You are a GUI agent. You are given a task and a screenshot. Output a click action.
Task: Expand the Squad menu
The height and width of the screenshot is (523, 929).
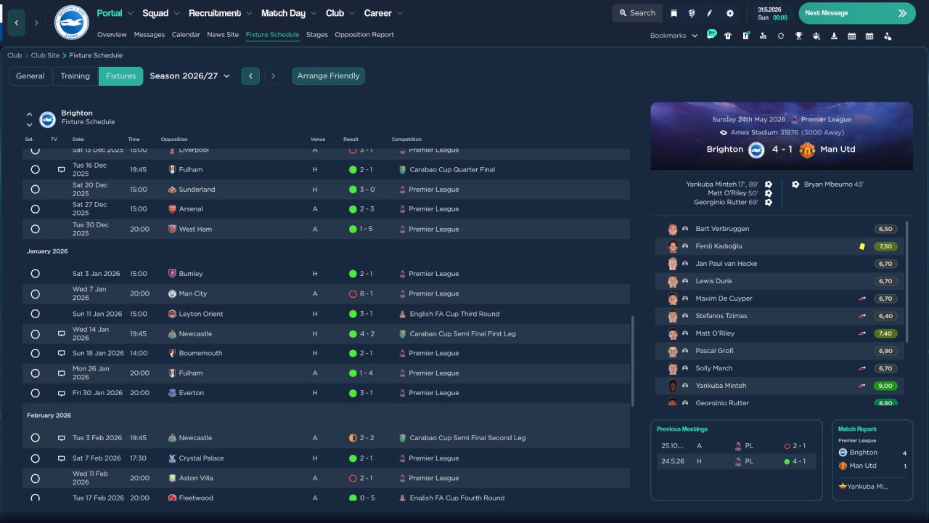160,13
